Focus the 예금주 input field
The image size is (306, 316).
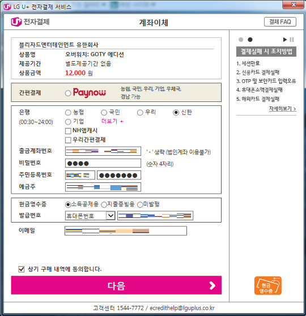coord(103,187)
